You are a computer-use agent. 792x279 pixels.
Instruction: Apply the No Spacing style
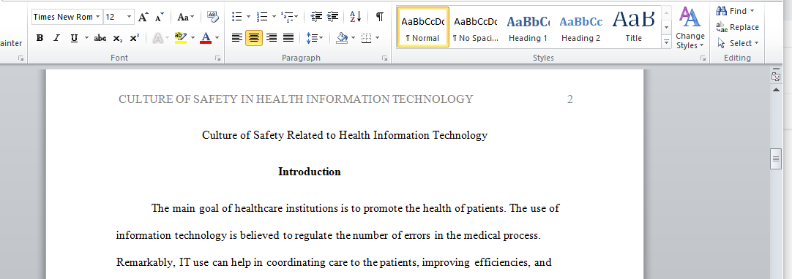tap(475, 27)
